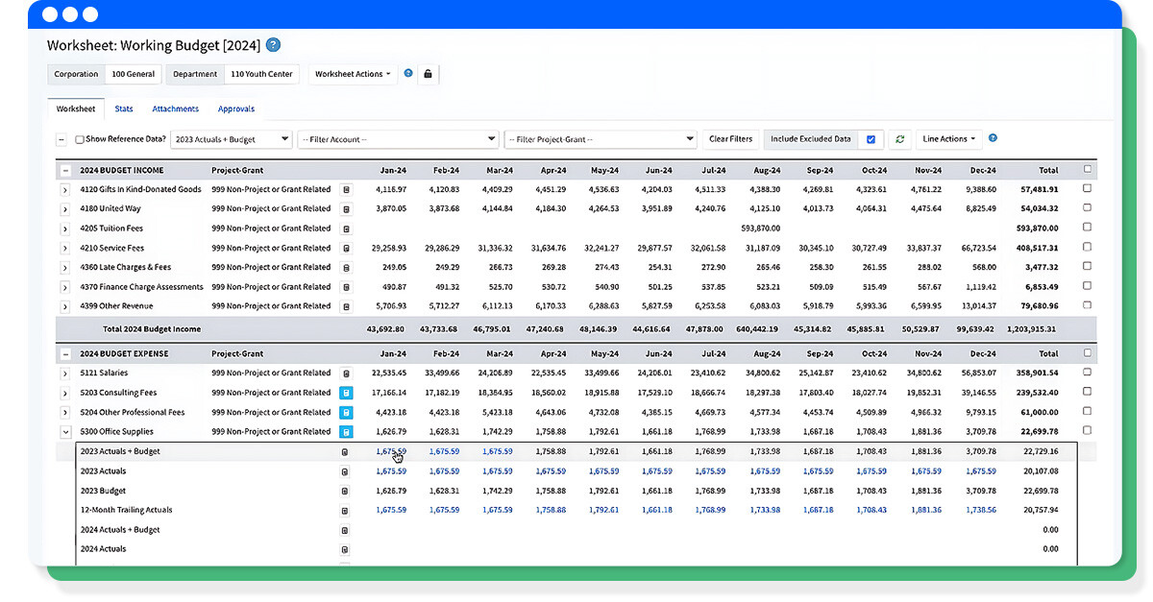This screenshot has height=602, width=1153.
Task: Switch to the Stats tab
Action: click(123, 108)
